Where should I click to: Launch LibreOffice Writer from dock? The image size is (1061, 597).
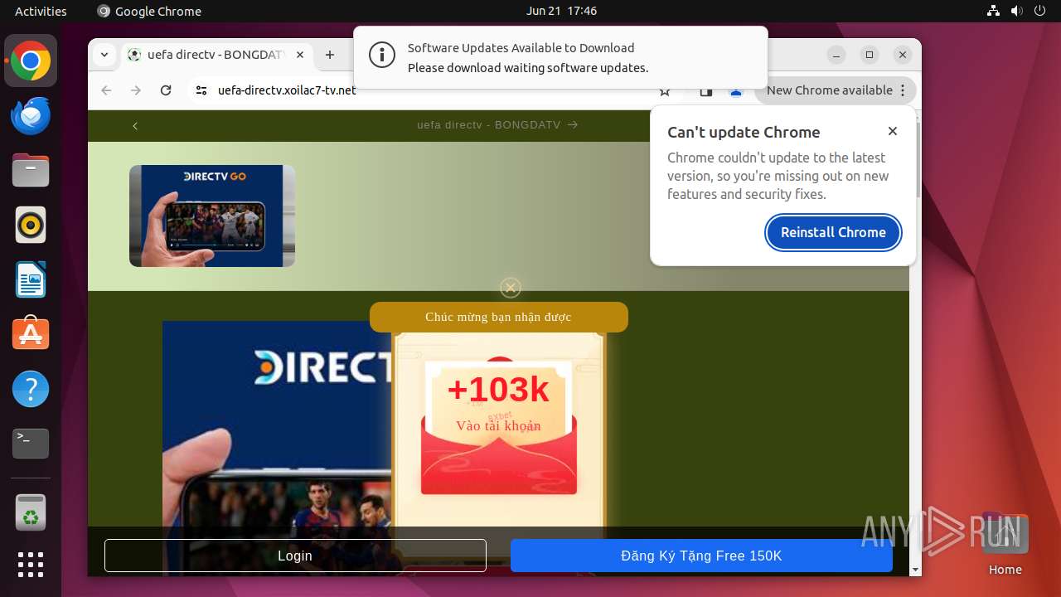31,279
